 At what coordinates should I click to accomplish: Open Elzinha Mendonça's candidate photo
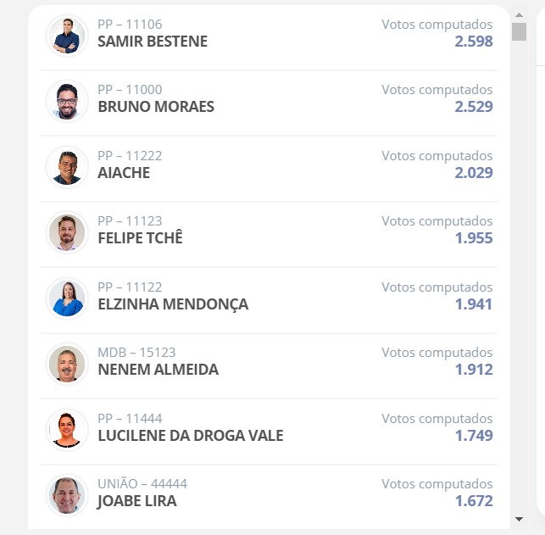coord(67,298)
